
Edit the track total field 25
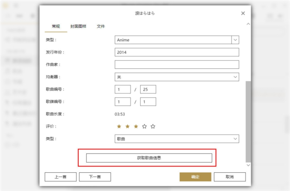[148, 89]
